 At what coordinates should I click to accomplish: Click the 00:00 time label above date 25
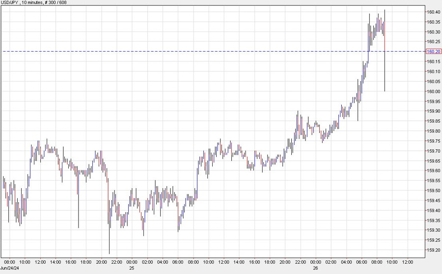132,262
